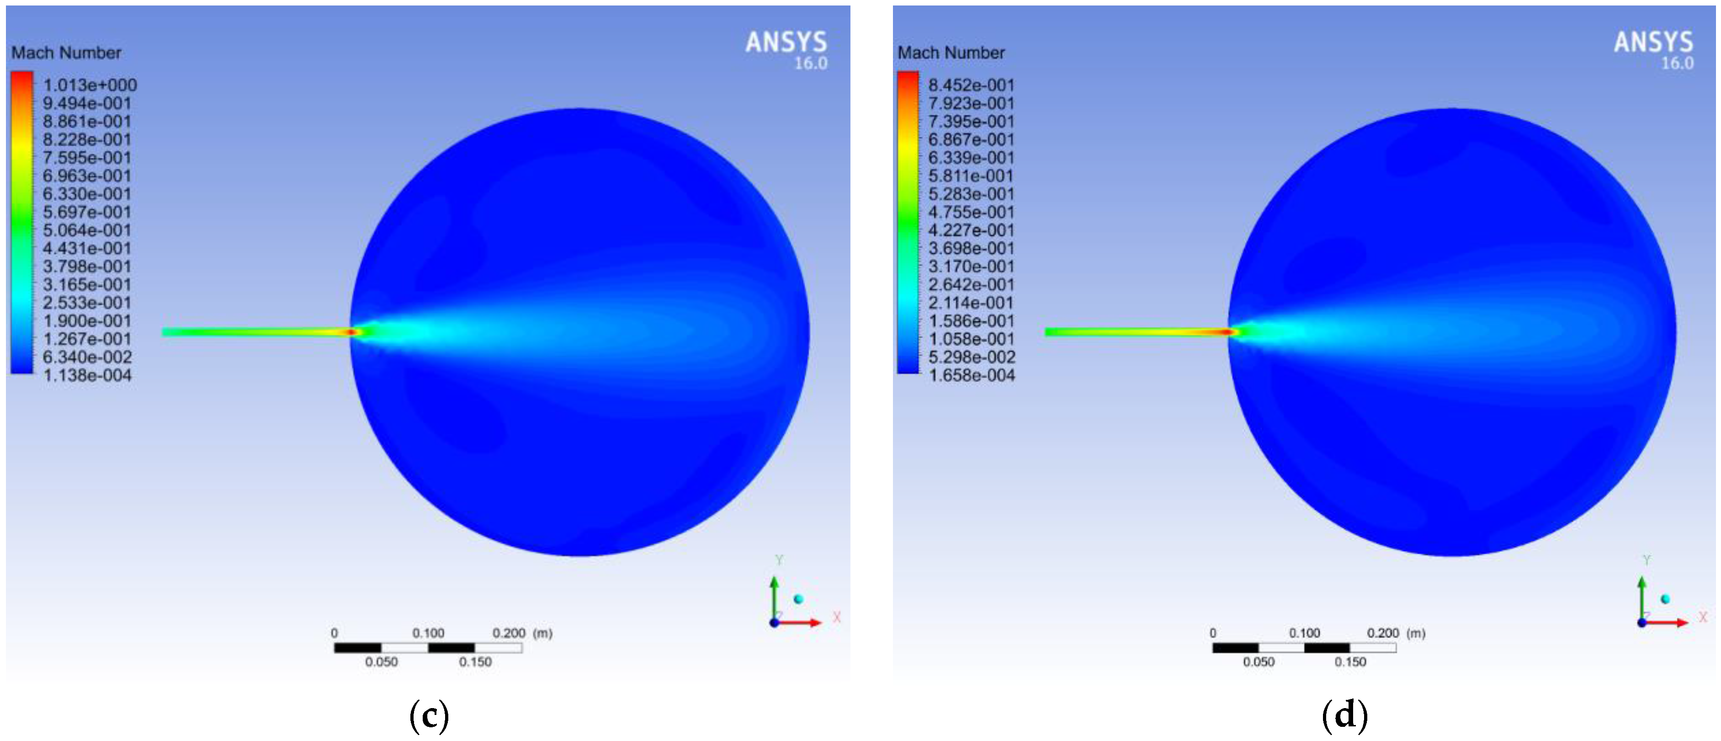1721x741 pixels.
Task: Click the left panel Mach Number color bar
Action: [21, 223]
